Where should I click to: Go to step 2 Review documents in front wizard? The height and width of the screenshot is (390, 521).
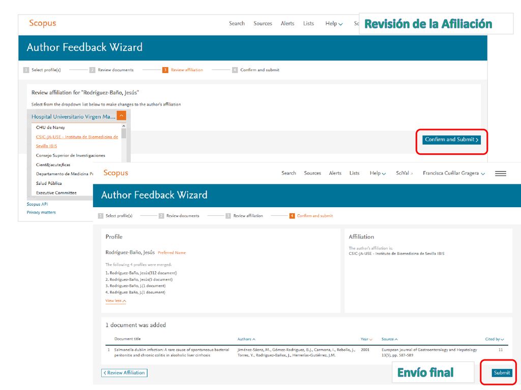click(x=179, y=216)
